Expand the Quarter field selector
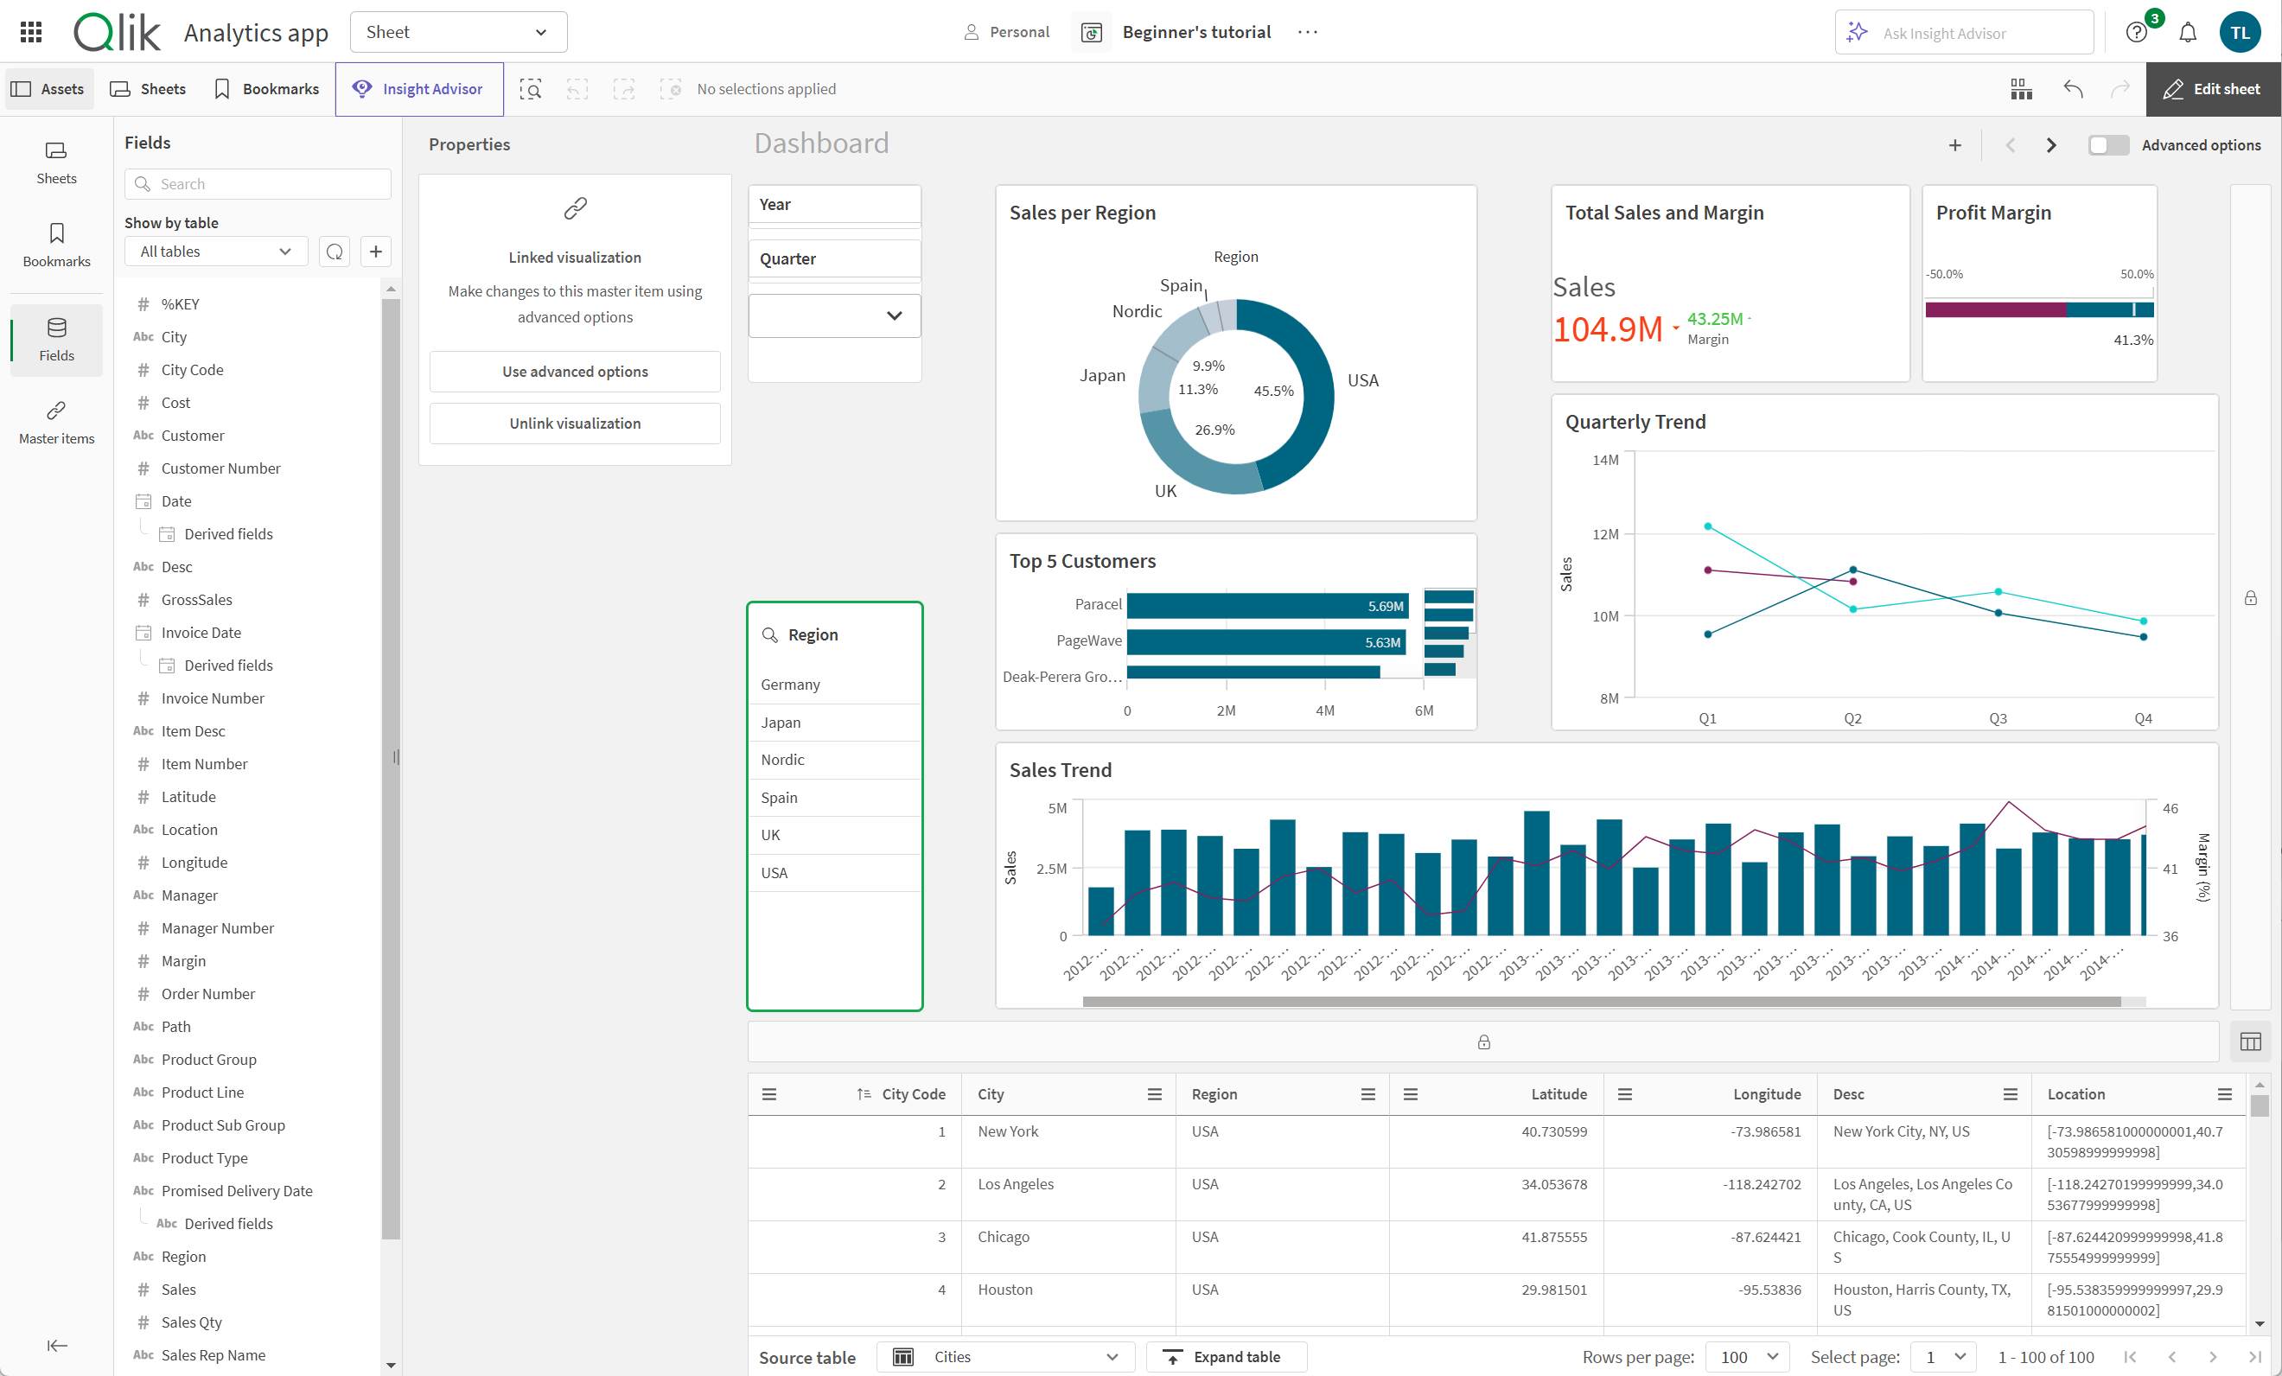Image resolution: width=2282 pixels, height=1376 pixels. [x=895, y=315]
